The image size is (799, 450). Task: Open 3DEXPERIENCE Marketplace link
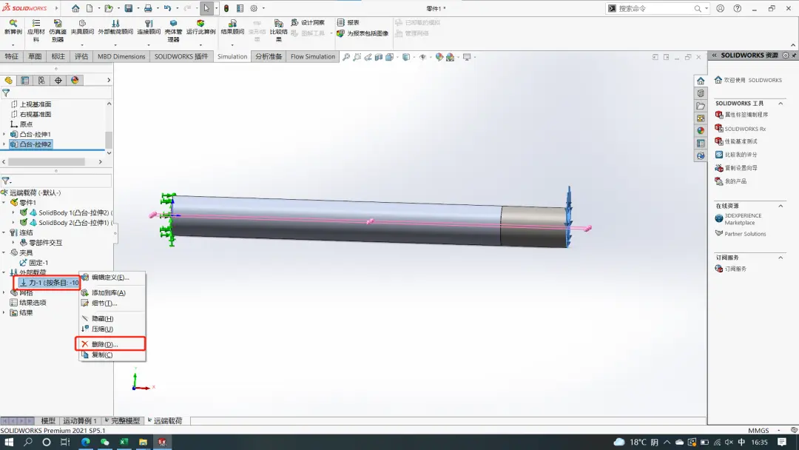pyautogui.click(x=743, y=219)
